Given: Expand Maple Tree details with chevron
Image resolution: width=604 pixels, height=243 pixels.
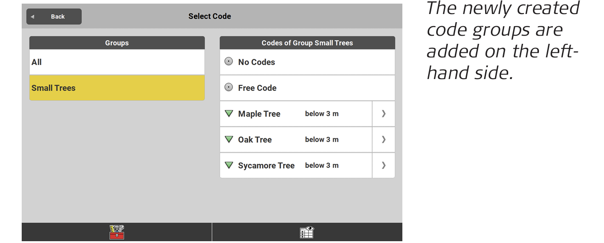Looking at the screenshot, I should [x=383, y=114].
